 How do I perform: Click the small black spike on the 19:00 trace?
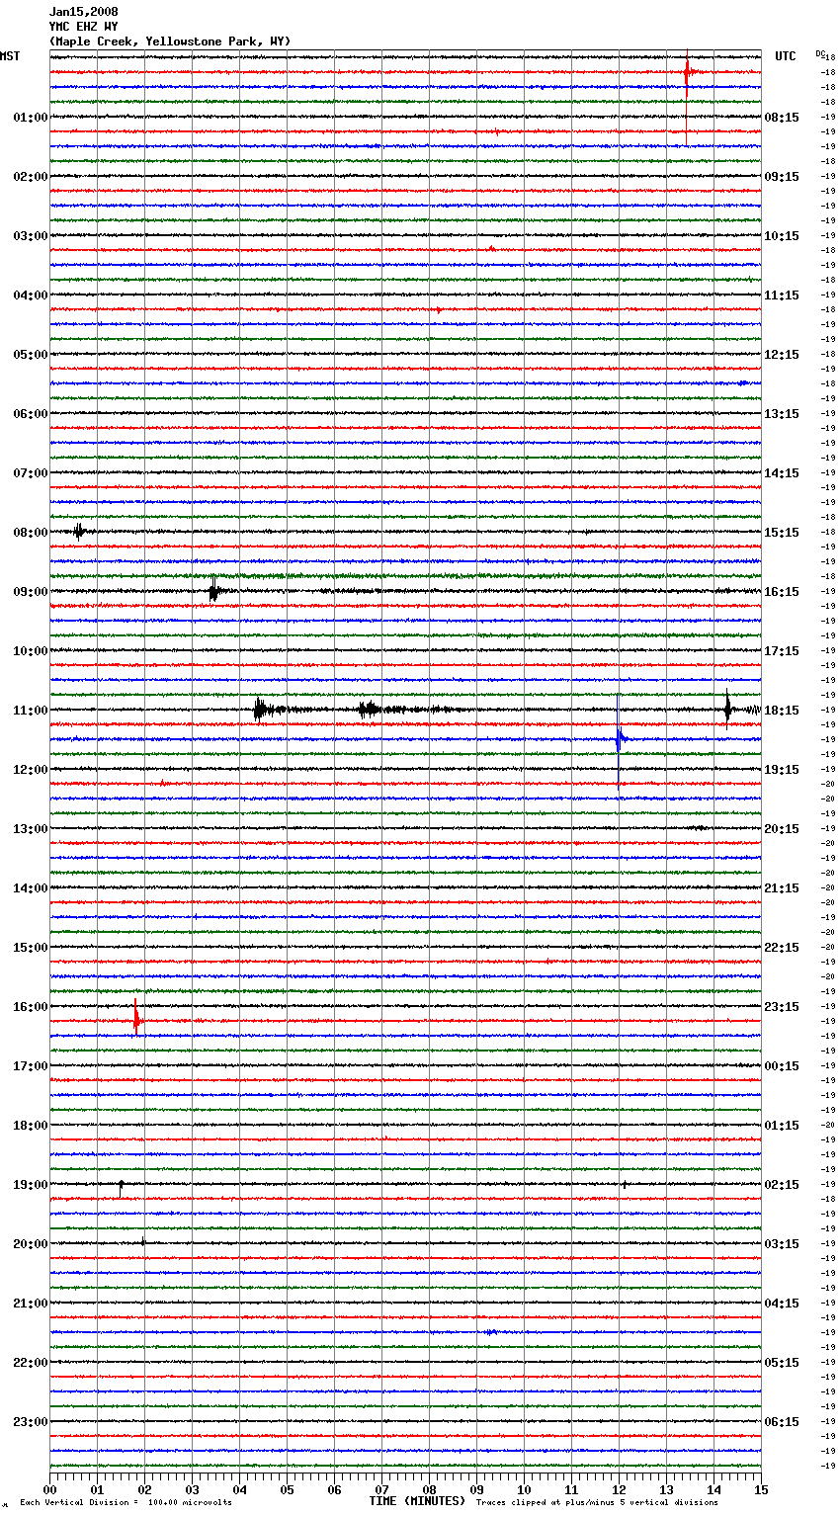[121, 1186]
